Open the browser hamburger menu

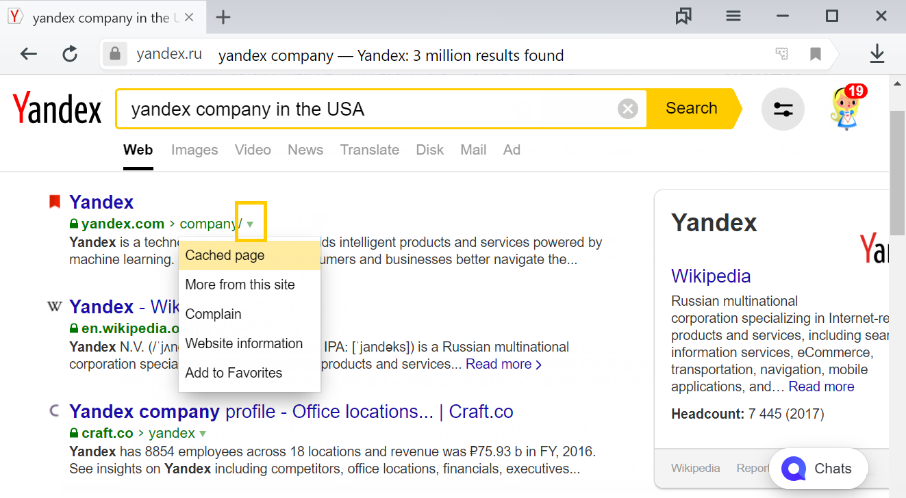tap(733, 16)
